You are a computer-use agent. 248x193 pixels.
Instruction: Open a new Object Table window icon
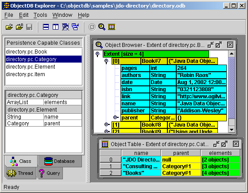[112, 27]
